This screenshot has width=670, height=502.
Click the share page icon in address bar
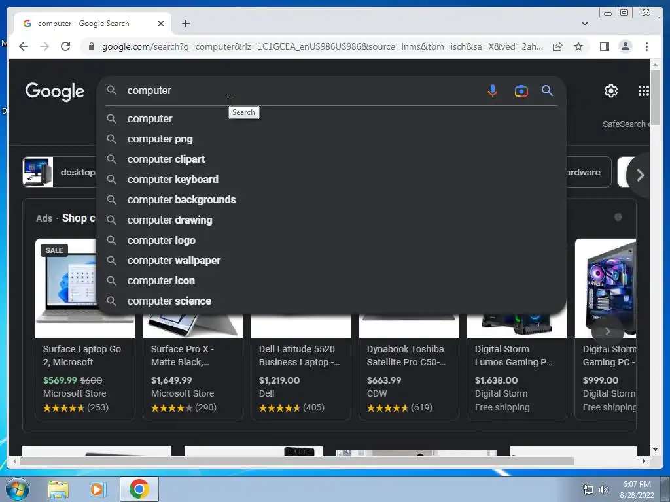point(557,46)
